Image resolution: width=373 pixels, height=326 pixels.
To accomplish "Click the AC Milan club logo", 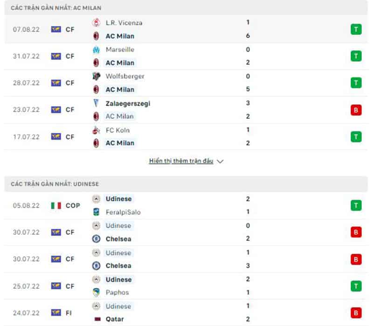I will [x=97, y=36].
